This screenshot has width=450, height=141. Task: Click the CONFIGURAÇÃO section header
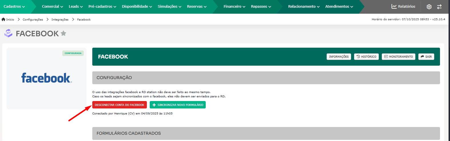tap(266, 78)
